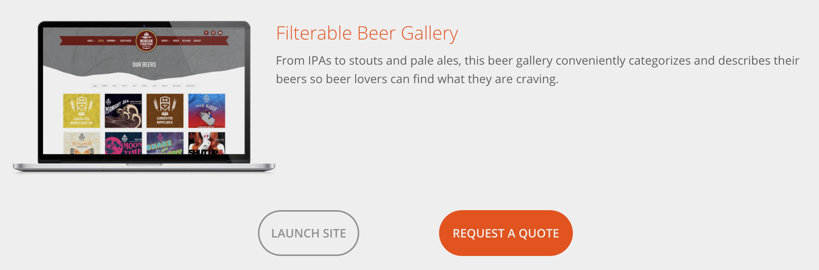Click the Facebook icon in the laptop mockup
The width and height of the screenshot is (819, 270).
(206, 33)
